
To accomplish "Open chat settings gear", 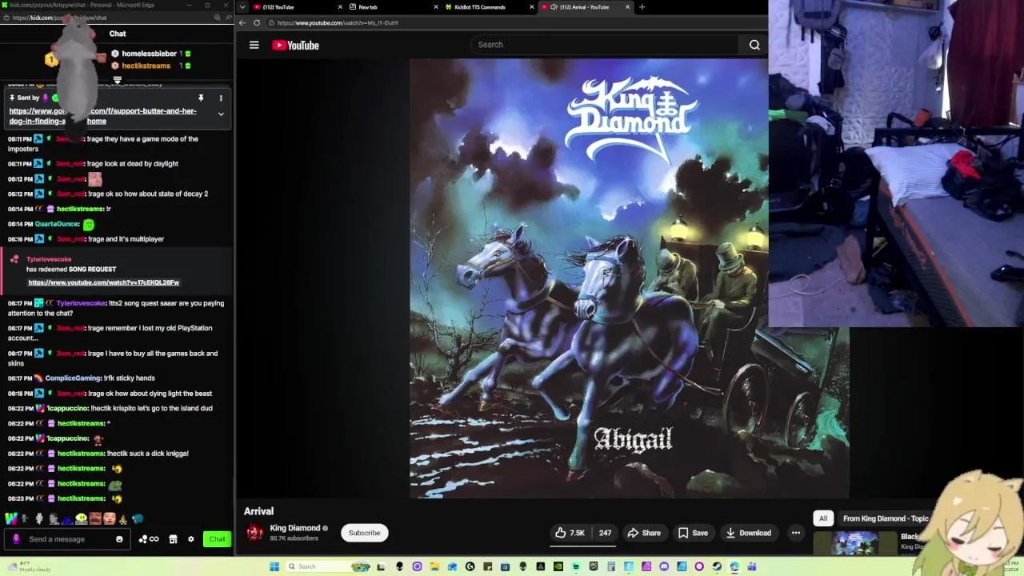I will tap(190, 539).
